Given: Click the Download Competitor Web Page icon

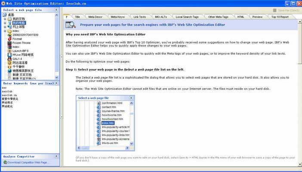Looking at the screenshot, I should point(5,163).
